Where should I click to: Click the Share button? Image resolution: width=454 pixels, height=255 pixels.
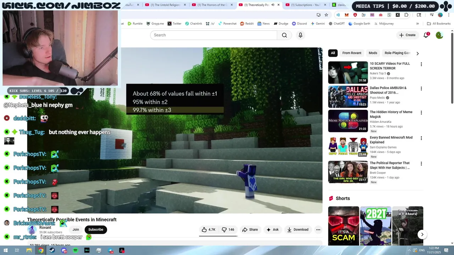250,229
